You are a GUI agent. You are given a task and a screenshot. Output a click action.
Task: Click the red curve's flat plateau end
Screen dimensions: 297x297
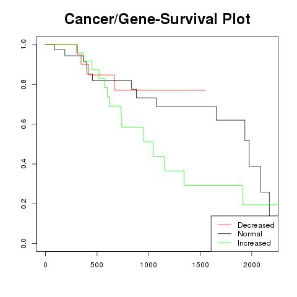tap(205, 90)
